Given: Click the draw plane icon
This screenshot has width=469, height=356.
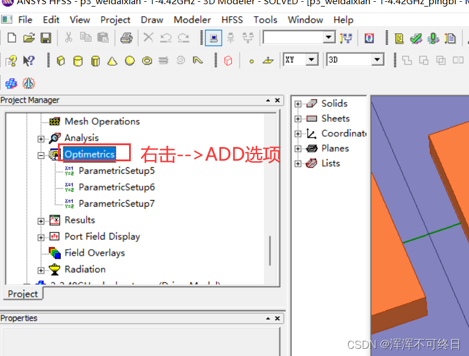Looking at the screenshot, I should point(268,61).
